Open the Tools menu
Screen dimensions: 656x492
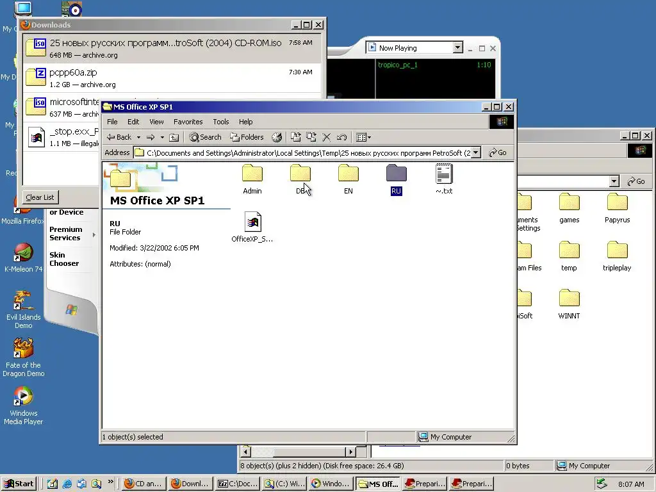[220, 122]
